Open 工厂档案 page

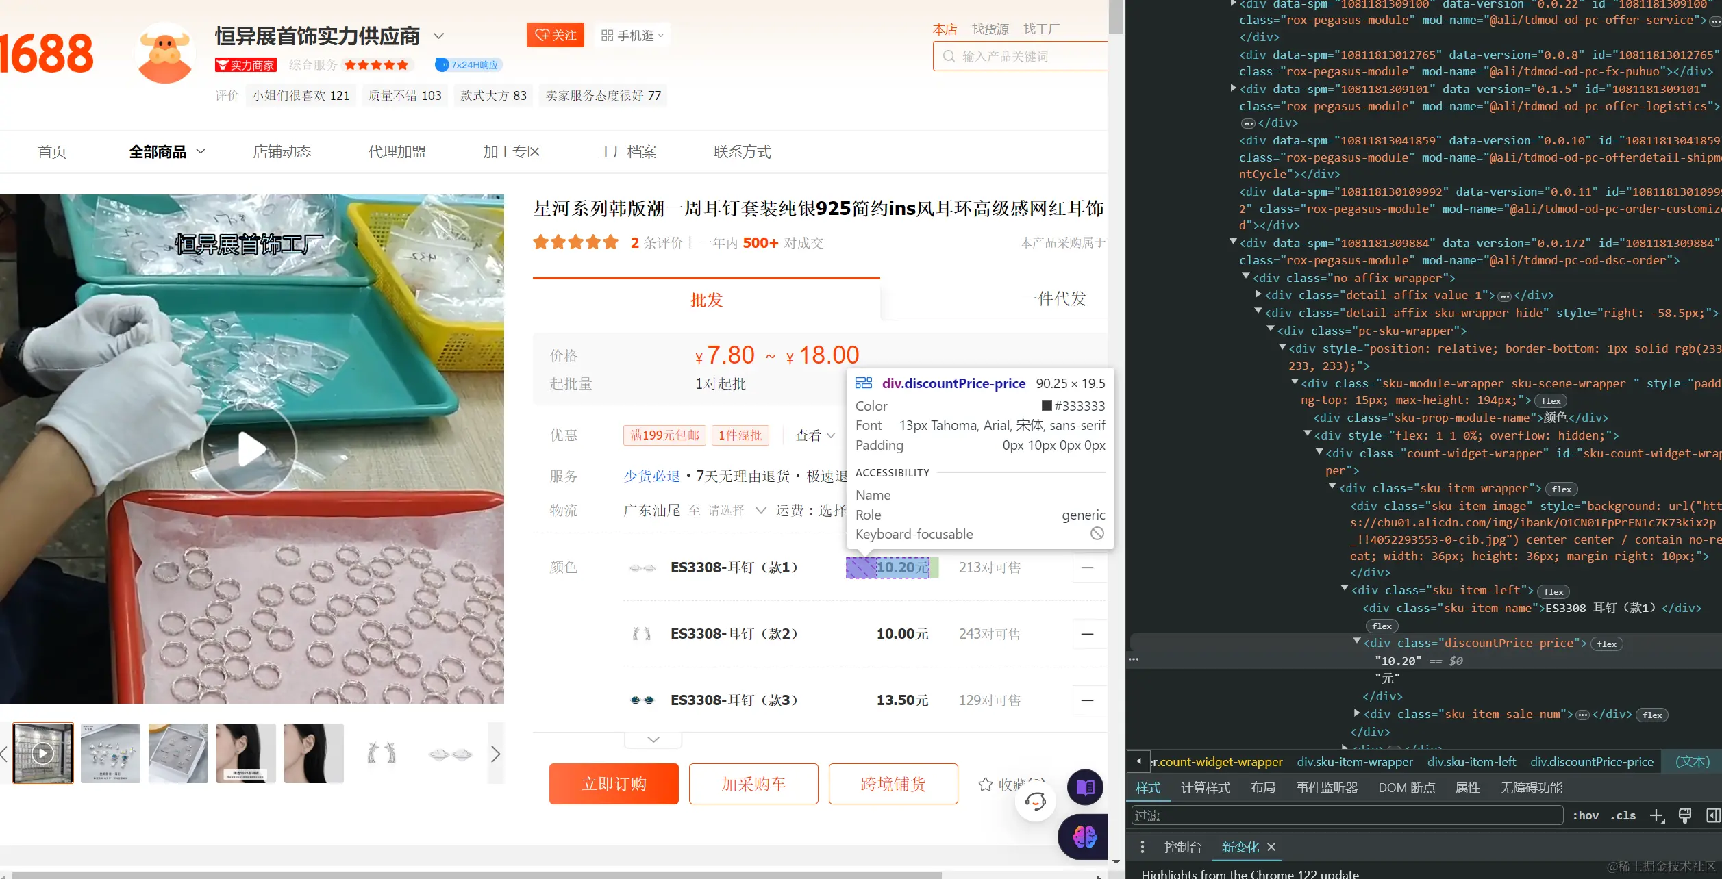click(x=627, y=152)
